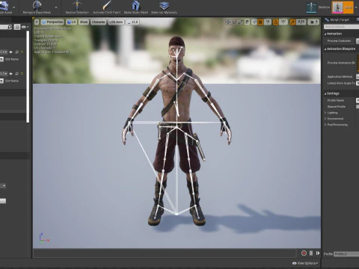Collapse the Animation section

tap(325, 34)
